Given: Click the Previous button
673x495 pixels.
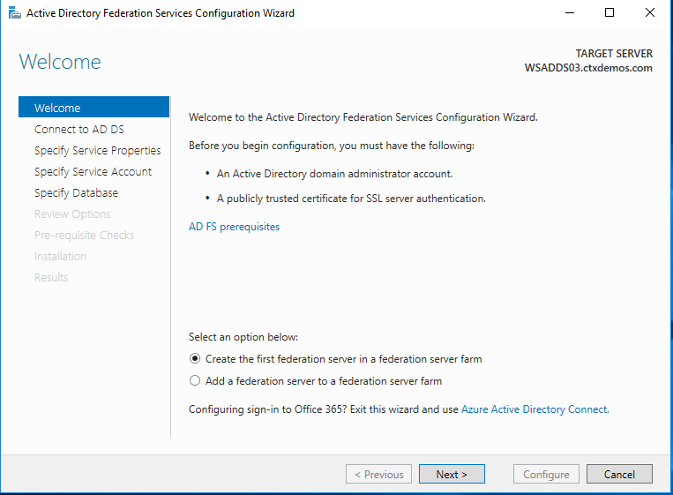Looking at the screenshot, I should click(379, 474).
